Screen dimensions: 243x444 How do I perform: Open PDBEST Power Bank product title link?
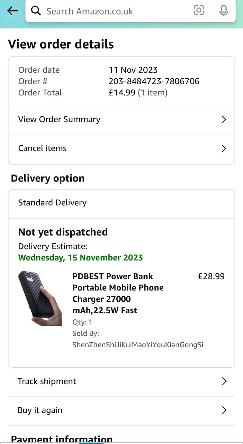[118, 293]
